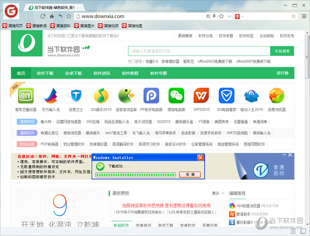Viewport: 310px width, 236px height.
Task: Click the WPS2015 orange icon
Action: pyautogui.click(x=202, y=96)
